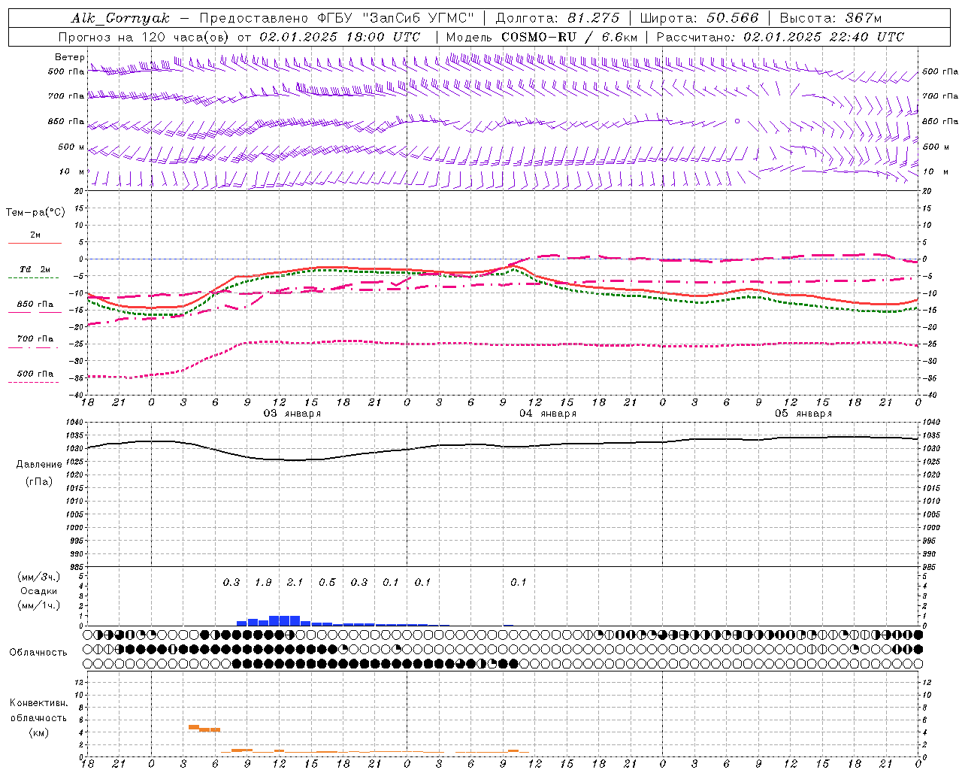962x770 pixels.
Task: Select the latitude value Широта: 50.566
Action: [x=700, y=18]
